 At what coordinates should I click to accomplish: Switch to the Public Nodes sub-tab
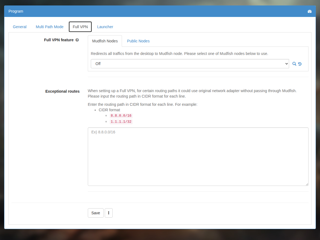(138, 41)
